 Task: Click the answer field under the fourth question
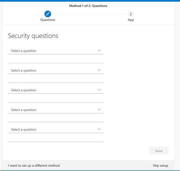pos(56,119)
